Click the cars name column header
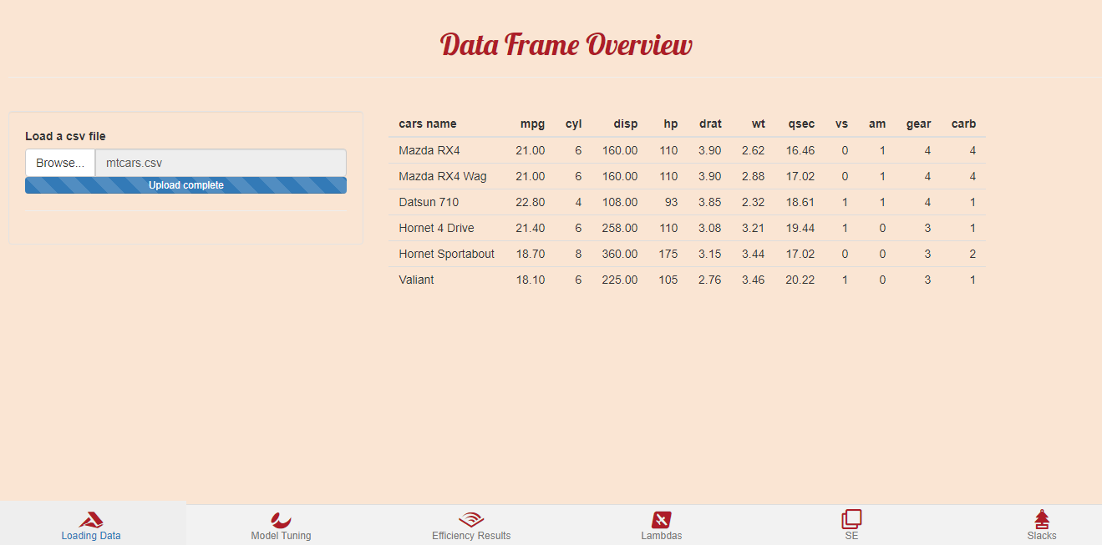 coord(428,124)
